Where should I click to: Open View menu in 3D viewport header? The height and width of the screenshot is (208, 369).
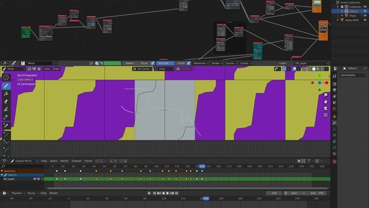[x=47, y=69]
